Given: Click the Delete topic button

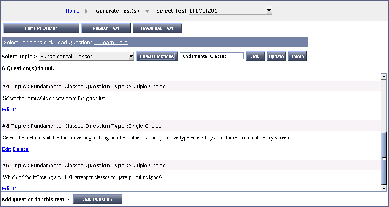Looking at the screenshot, I should pyautogui.click(x=297, y=56).
